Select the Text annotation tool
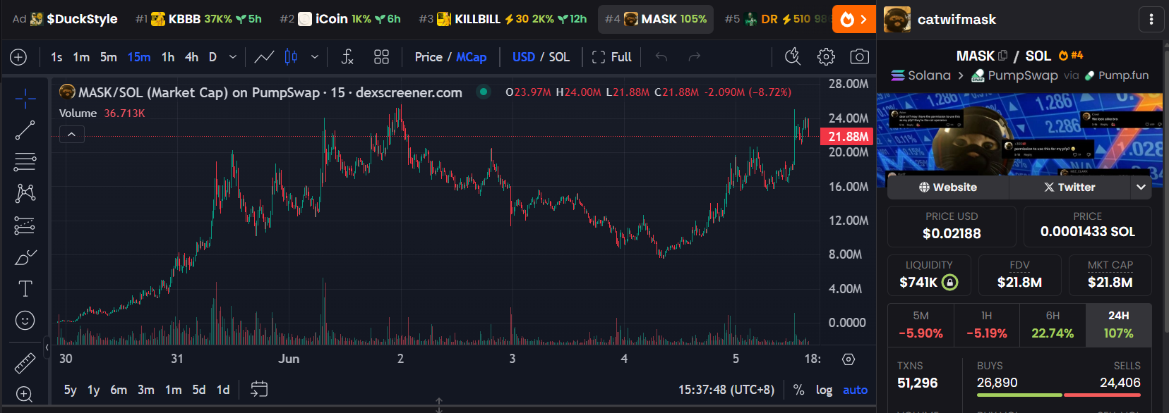This screenshot has height=413, width=1169. [25, 288]
